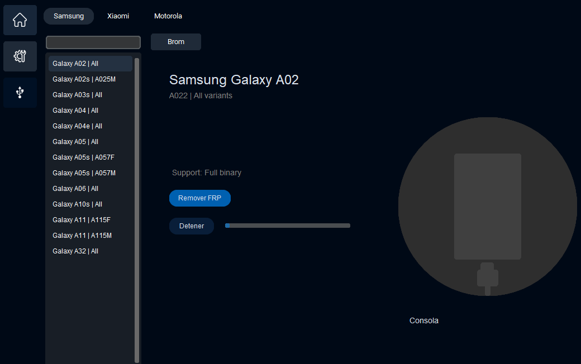The image size is (581, 364).
Task: Select Galaxy A02 | All entry
Action: [x=91, y=64]
